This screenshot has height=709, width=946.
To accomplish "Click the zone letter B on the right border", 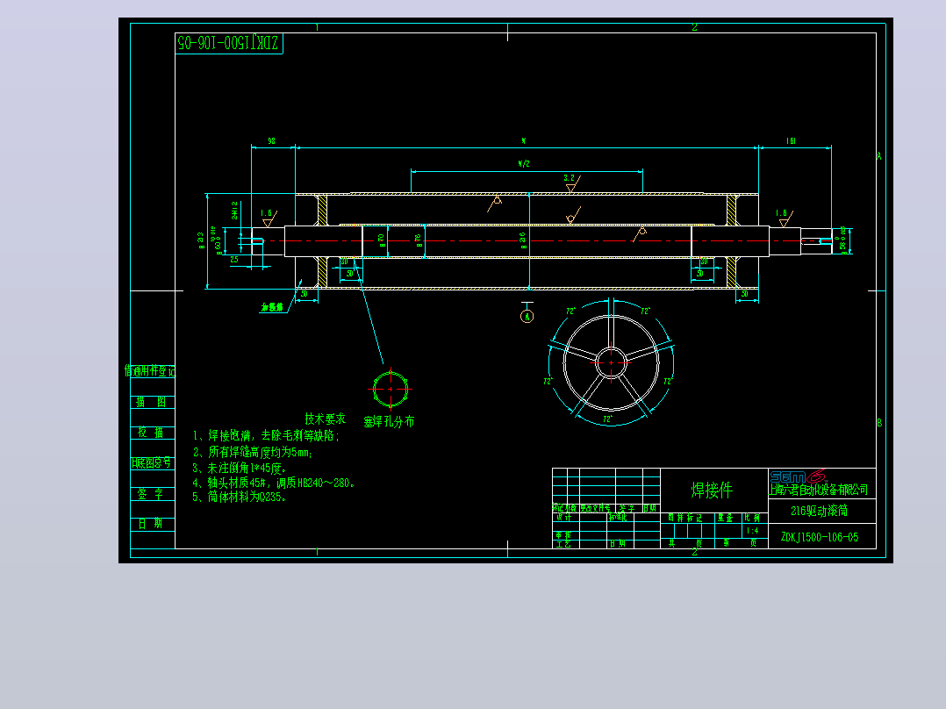I will coord(879,422).
